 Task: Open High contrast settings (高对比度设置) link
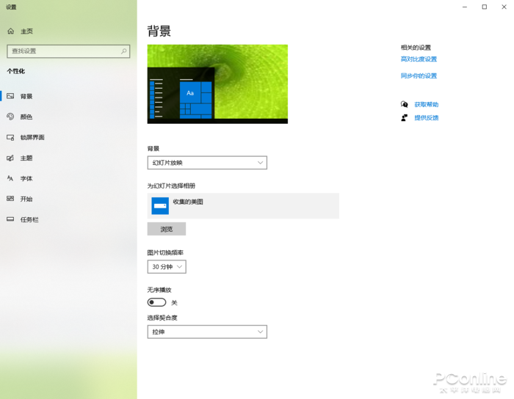[x=419, y=59]
